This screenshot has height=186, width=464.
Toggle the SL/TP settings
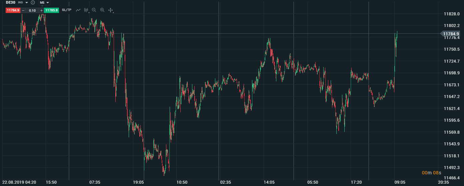point(67,10)
